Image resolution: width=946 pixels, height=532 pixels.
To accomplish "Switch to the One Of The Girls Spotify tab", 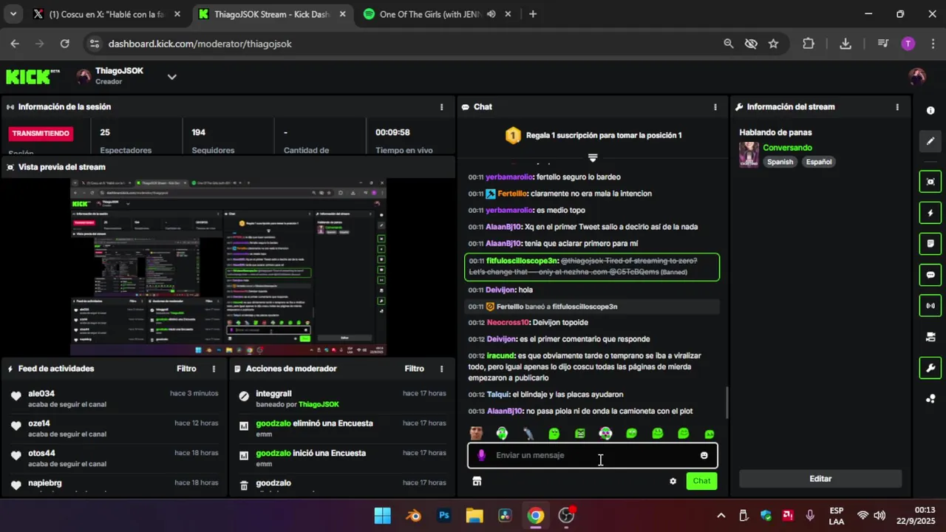I will click(x=438, y=14).
